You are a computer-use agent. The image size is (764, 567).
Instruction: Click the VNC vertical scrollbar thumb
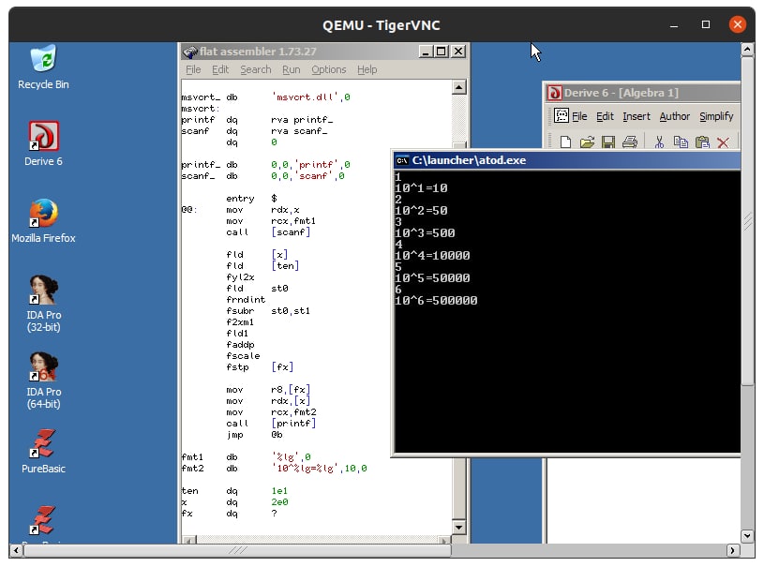pos(747,221)
